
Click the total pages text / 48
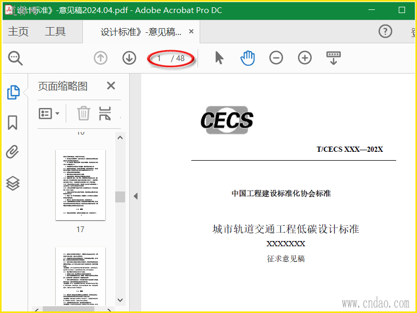pos(178,58)
